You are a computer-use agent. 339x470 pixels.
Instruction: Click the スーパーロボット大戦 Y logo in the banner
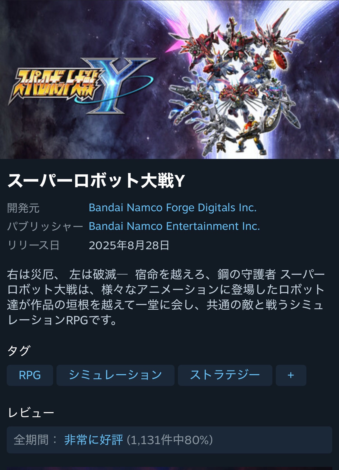82,86
